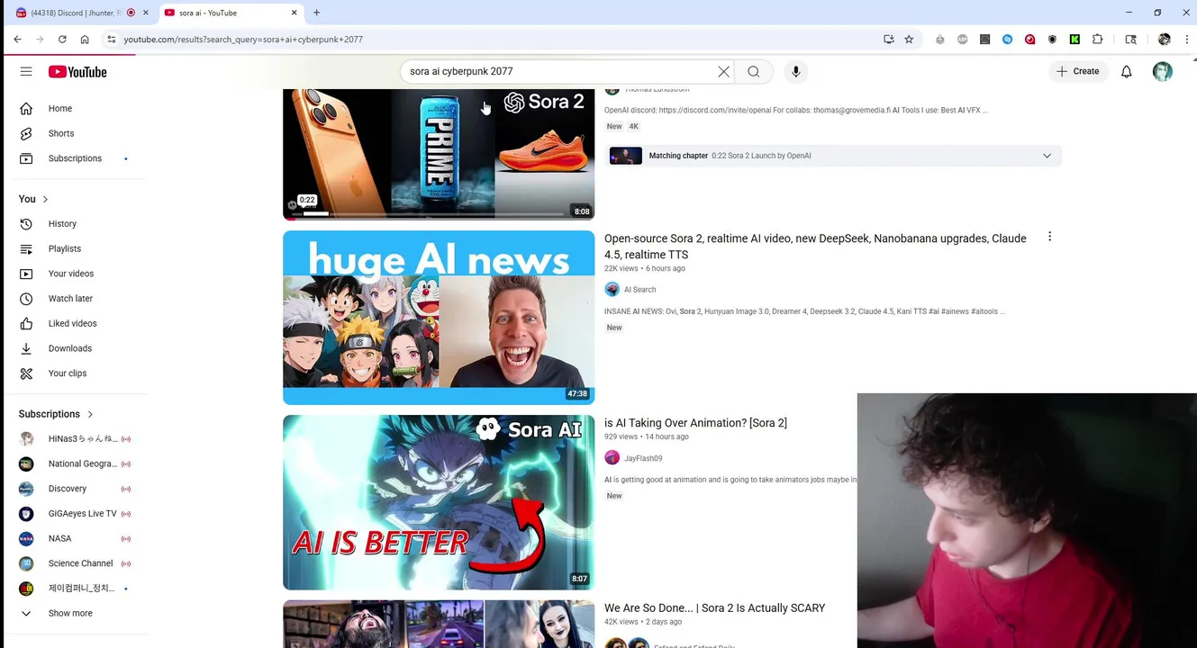Screen dimensions: 1197x648
Task: View site information icon
Action: click(111, 40)
